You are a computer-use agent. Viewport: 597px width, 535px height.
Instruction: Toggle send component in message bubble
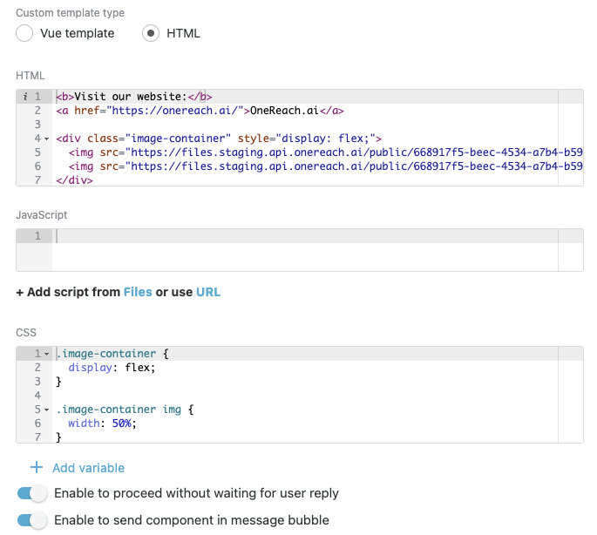point(31,520)
